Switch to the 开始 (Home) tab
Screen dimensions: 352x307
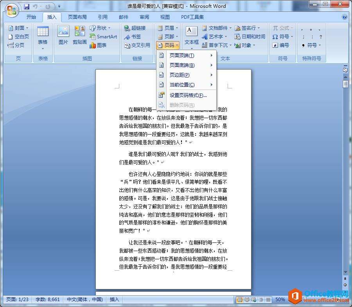pos(31,17)
